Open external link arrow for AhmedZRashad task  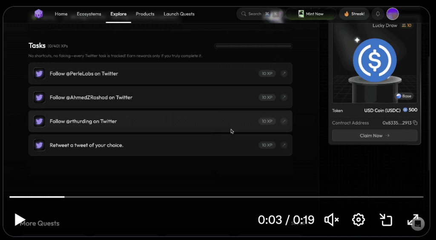284,97
